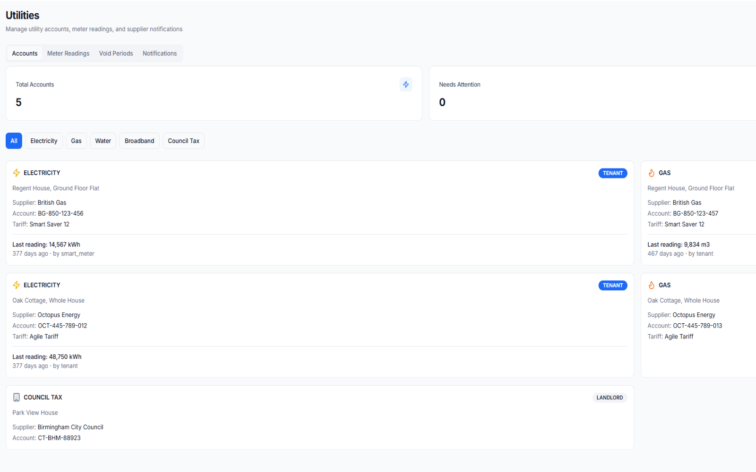Toggle the Electricity filter
This screenshot has height=472, width=756.
[43, 141]
